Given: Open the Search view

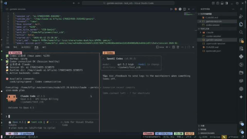Looking at the screenshot, I should (241, 32).
